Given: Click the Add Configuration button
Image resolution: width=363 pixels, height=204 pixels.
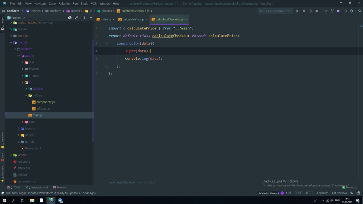Looking at the screenshot, I should 275,11.
